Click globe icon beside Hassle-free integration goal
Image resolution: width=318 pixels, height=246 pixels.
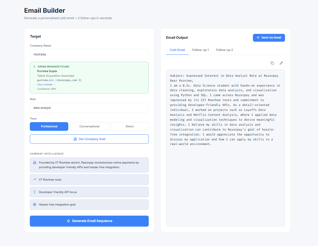(x=35, y=204)
